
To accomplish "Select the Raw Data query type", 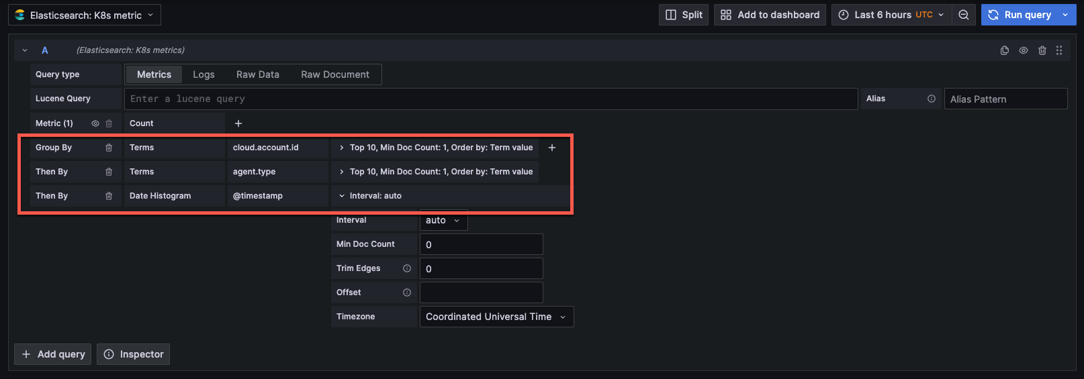I will (258, 74).
